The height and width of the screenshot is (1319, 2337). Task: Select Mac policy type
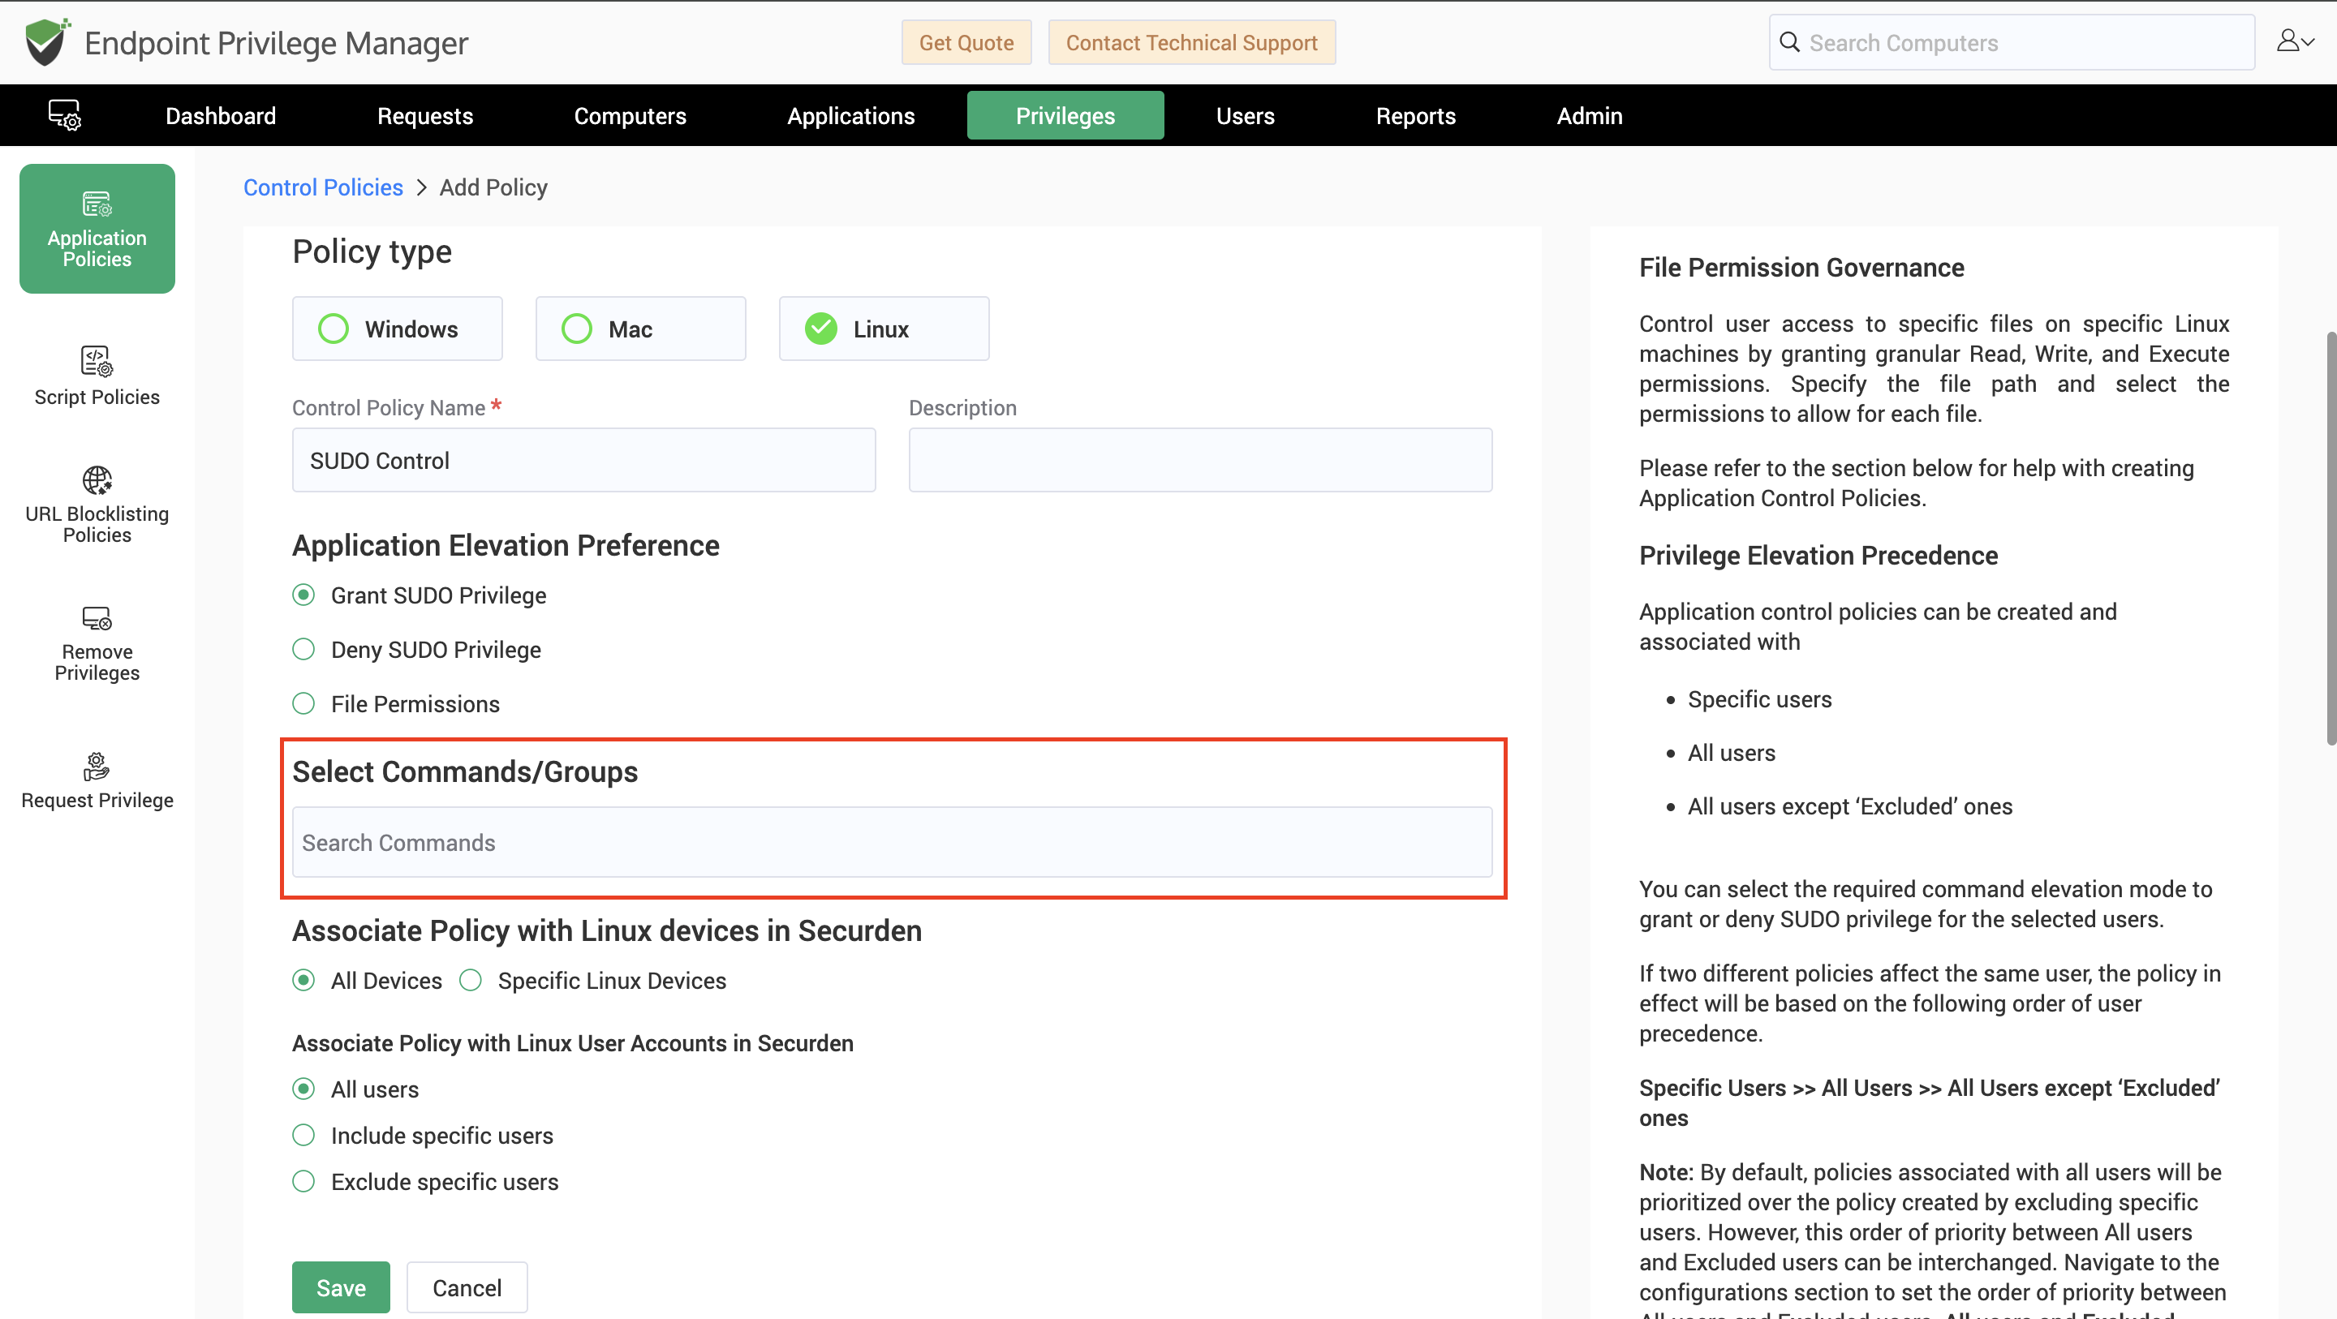[640, 329]
